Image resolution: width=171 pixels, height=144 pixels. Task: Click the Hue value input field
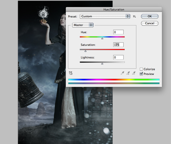(x=118, y=32)
